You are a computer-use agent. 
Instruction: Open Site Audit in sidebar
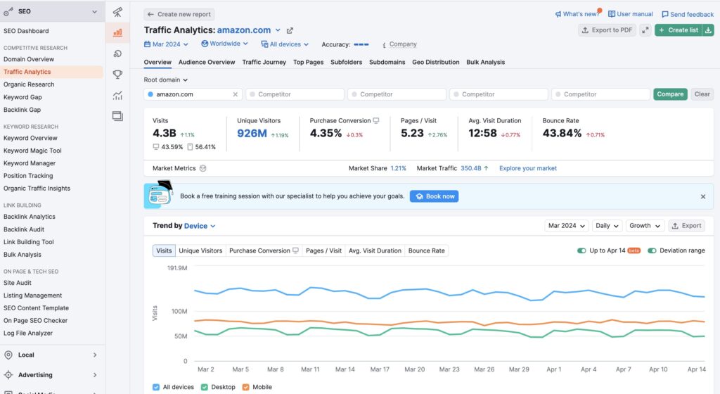[x=18, y=283]
